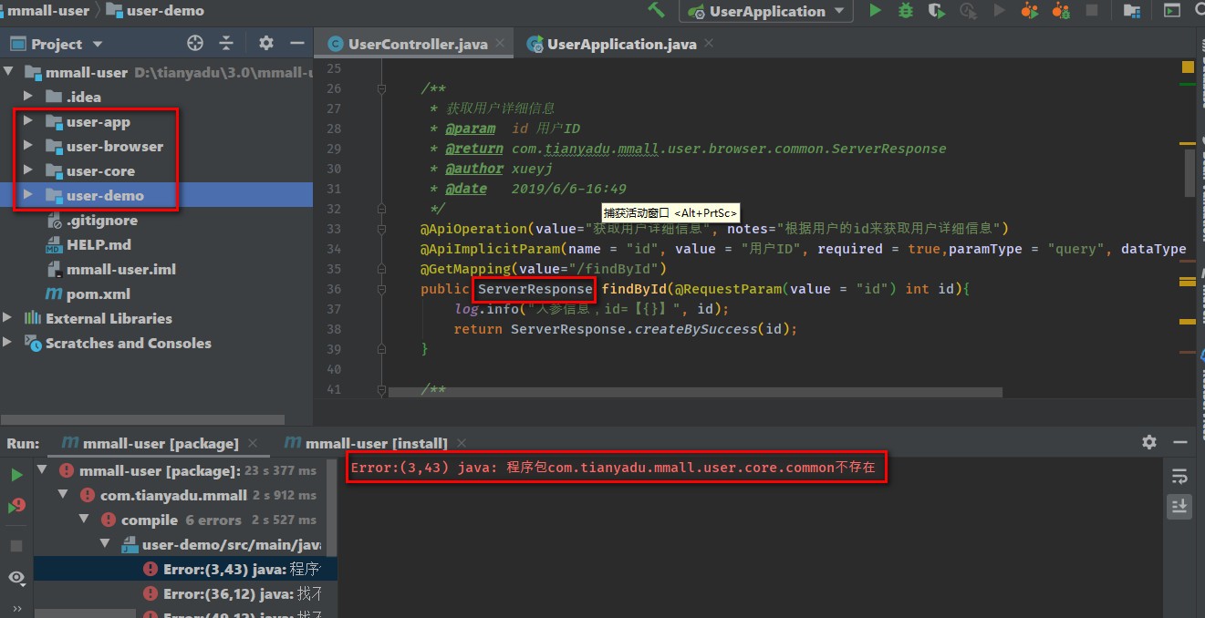Expand External Libraries node
The height and width of the screenshot is (618, 1205).
pos(9,318)
